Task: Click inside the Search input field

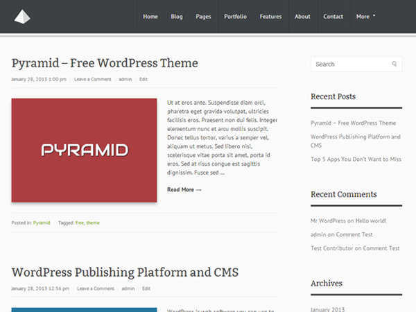Action: [350, 64]
